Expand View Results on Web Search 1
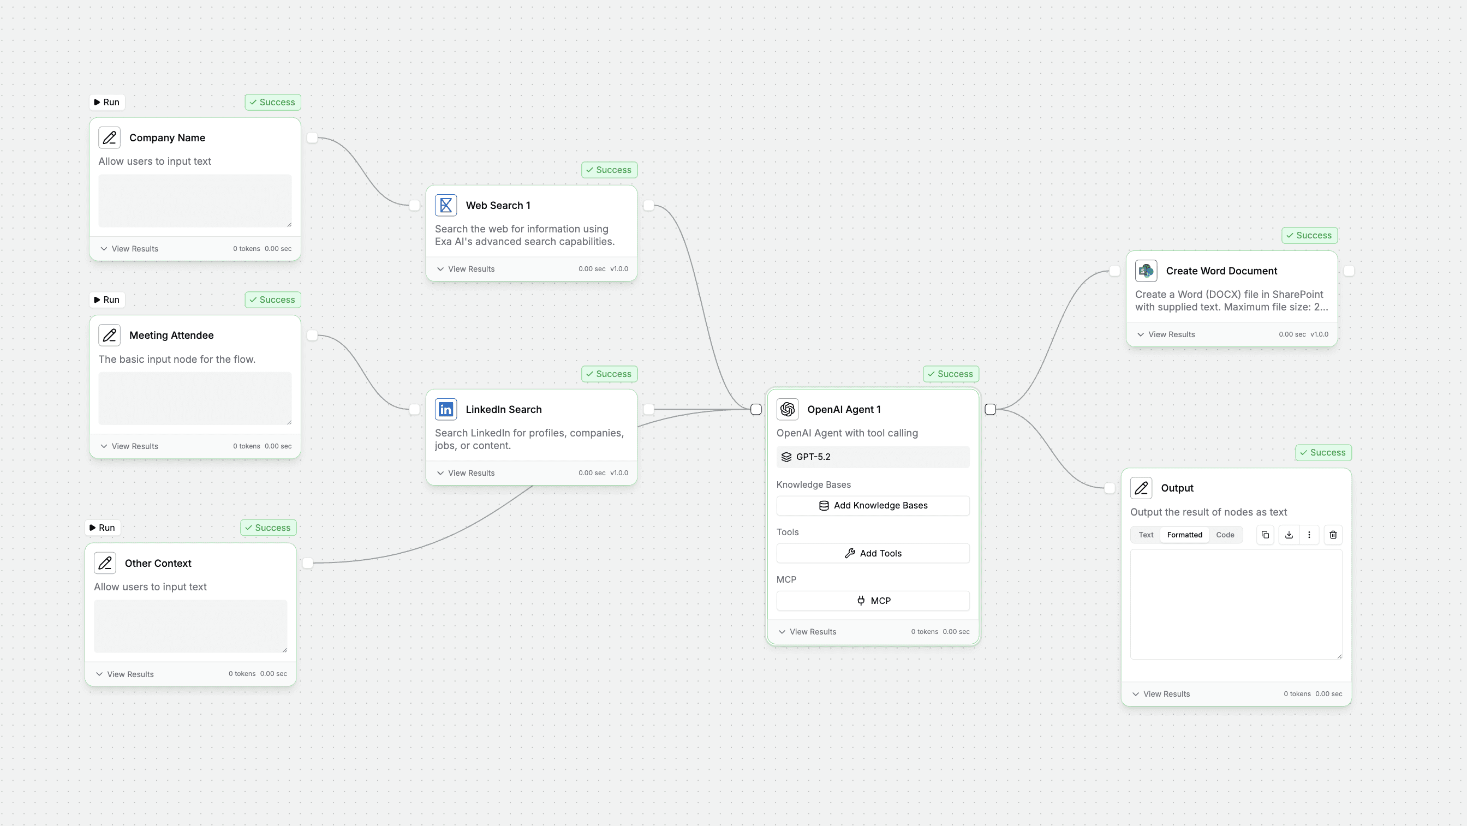Viewport: 1467px width, 826px height. pyautogui.click(x=466, y=268)
